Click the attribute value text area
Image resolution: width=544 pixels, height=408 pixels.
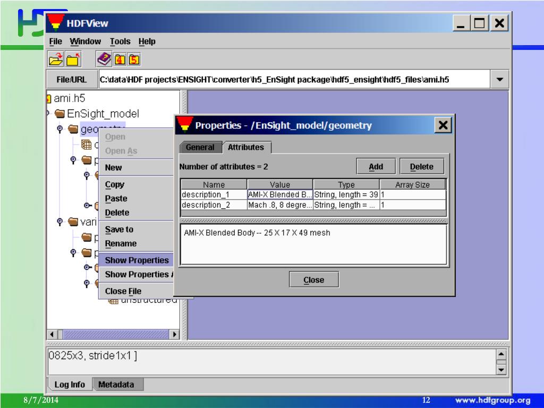[313, 244]
